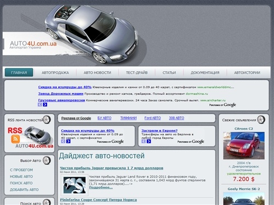Open 'Pininfarina Coupe Concept' news headline
274x205 pixels.
(x=98, y=200)
